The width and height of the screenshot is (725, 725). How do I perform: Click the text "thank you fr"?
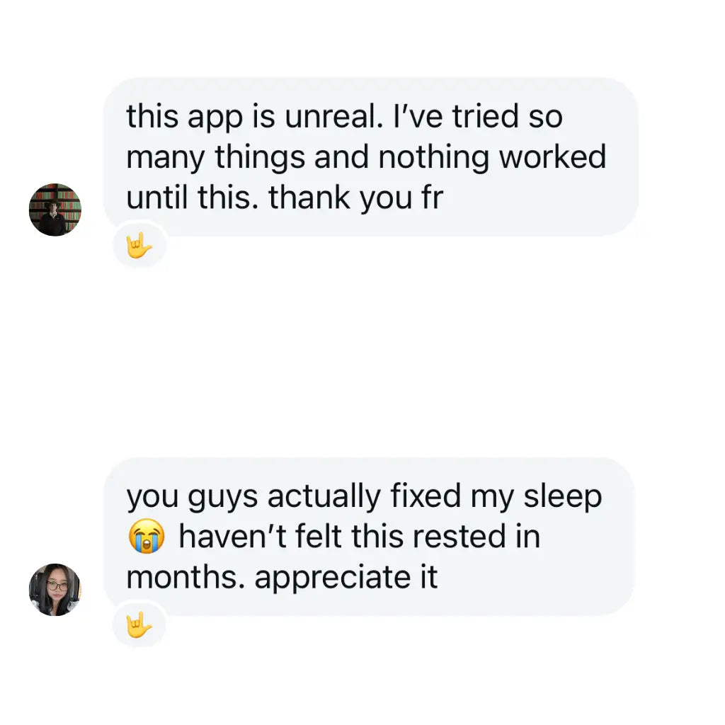pos(356,198)
